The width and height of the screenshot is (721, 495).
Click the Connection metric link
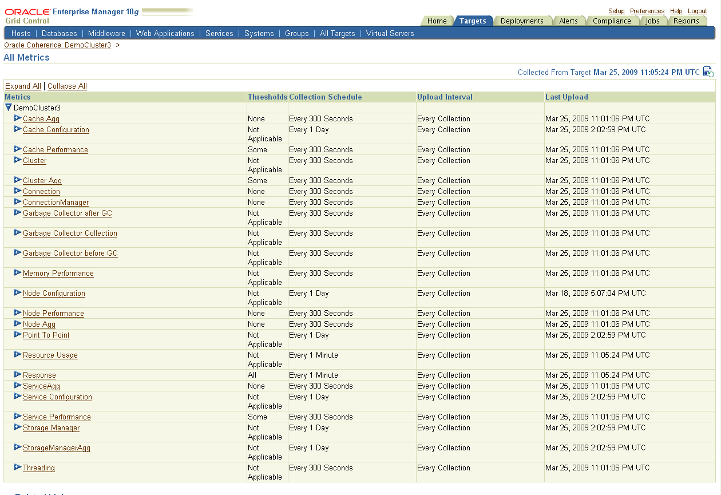41,191
